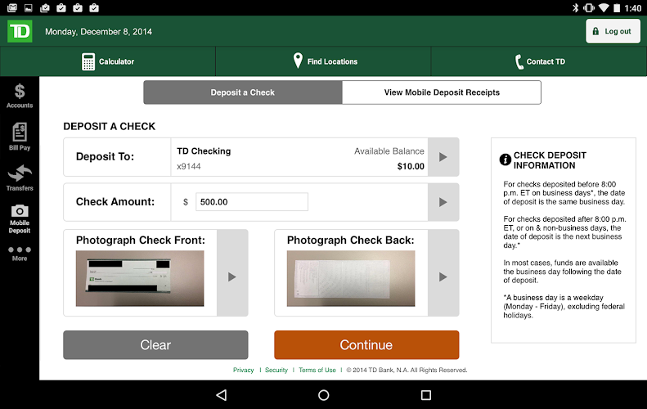Open Photograph Check Back arrow
This screenshot has height=409, width=647.
click(443, 277)
